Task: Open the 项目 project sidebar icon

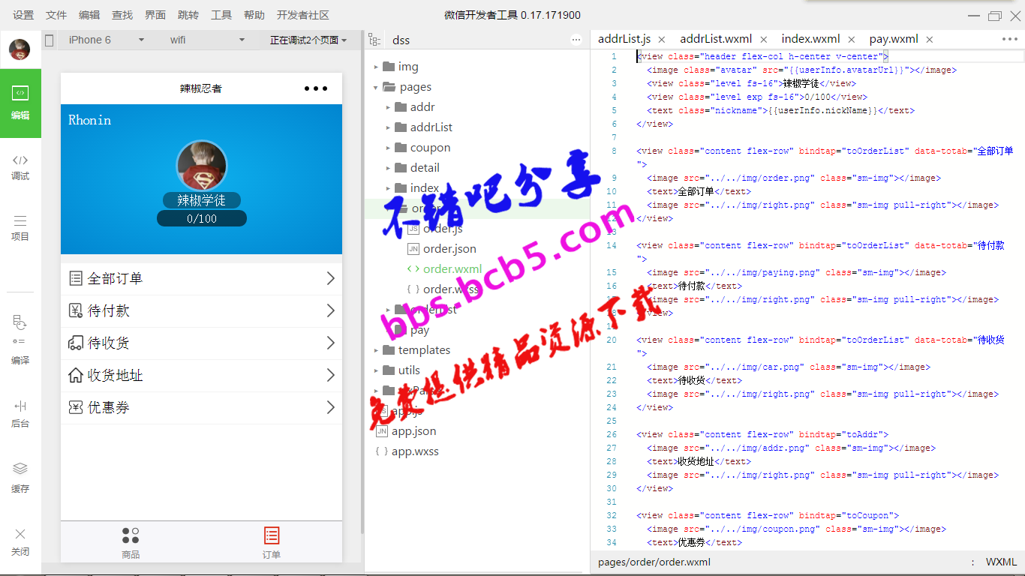Action: (20, 228)
